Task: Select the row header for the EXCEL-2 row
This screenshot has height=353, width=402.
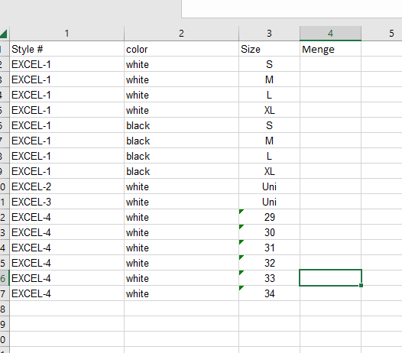Action: pyautogui.click(x=4, y=186)
